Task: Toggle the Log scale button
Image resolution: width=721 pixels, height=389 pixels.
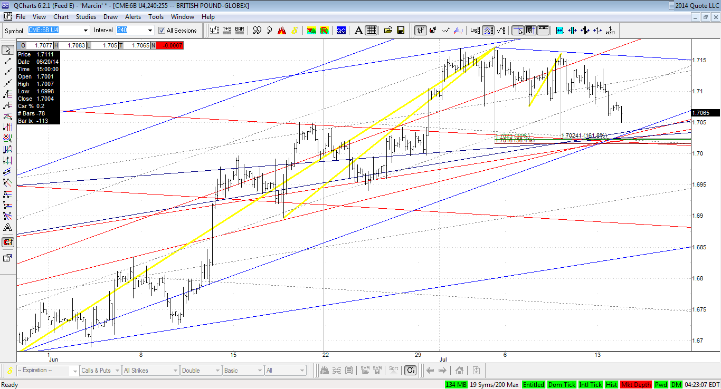Action: 475,31
